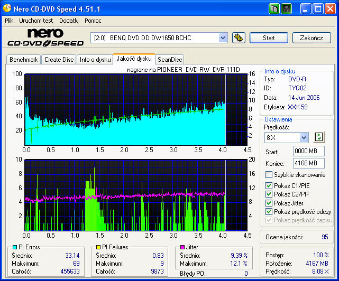Click the quality score value 95
Viewport: 339px width, 281px height.
pyautogui.click(x=325, y=237)
